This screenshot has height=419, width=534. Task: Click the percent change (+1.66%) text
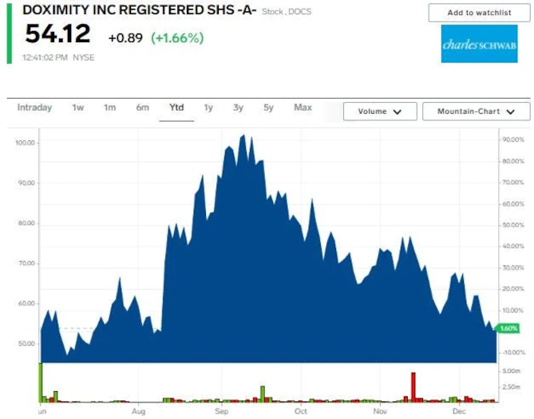coord(177,37)
